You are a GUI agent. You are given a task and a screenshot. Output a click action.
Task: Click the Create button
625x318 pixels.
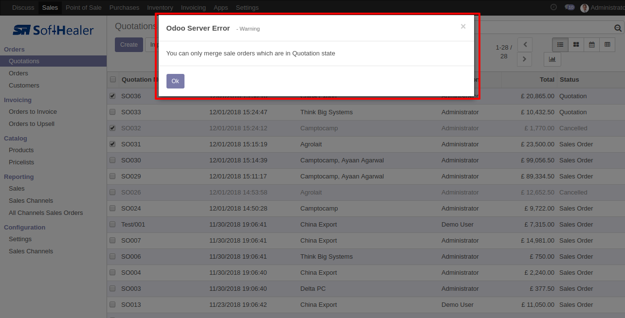[129, 45]
